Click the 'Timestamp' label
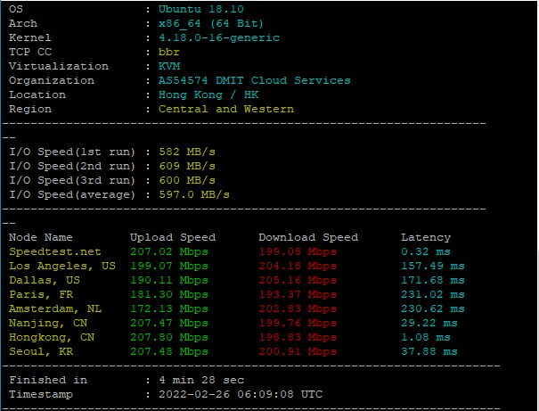This screenshot has width=539, height=411. pos(41,394)
